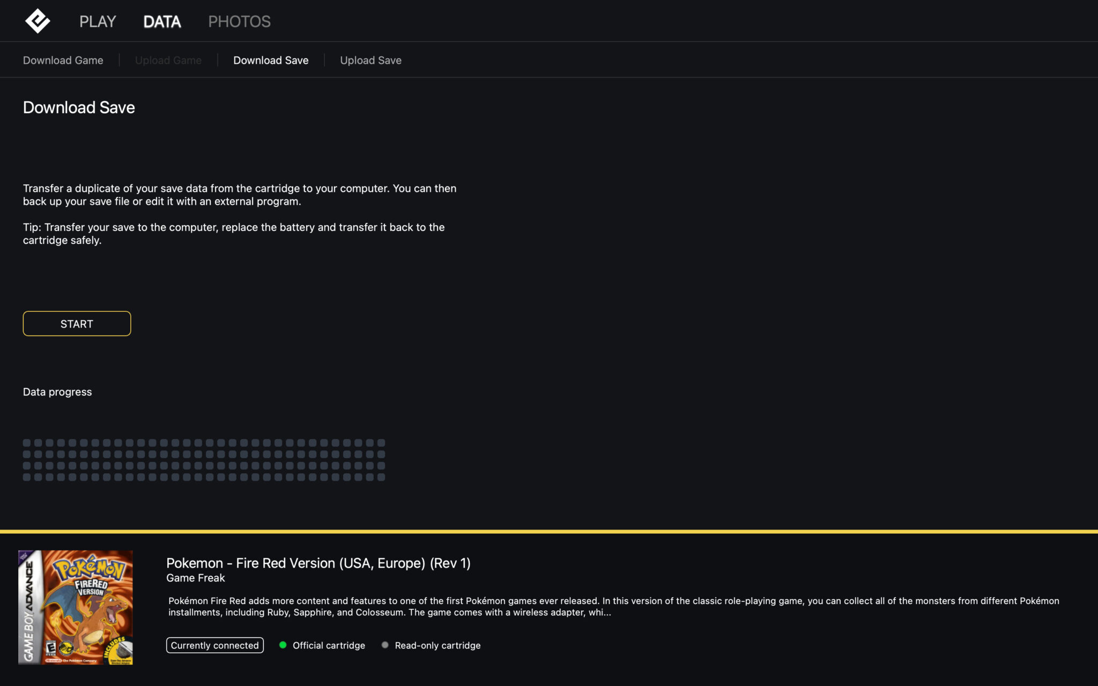This screenshot has width=1098, height=686.
Task: Click the truncated game description text
Action: 613,607
